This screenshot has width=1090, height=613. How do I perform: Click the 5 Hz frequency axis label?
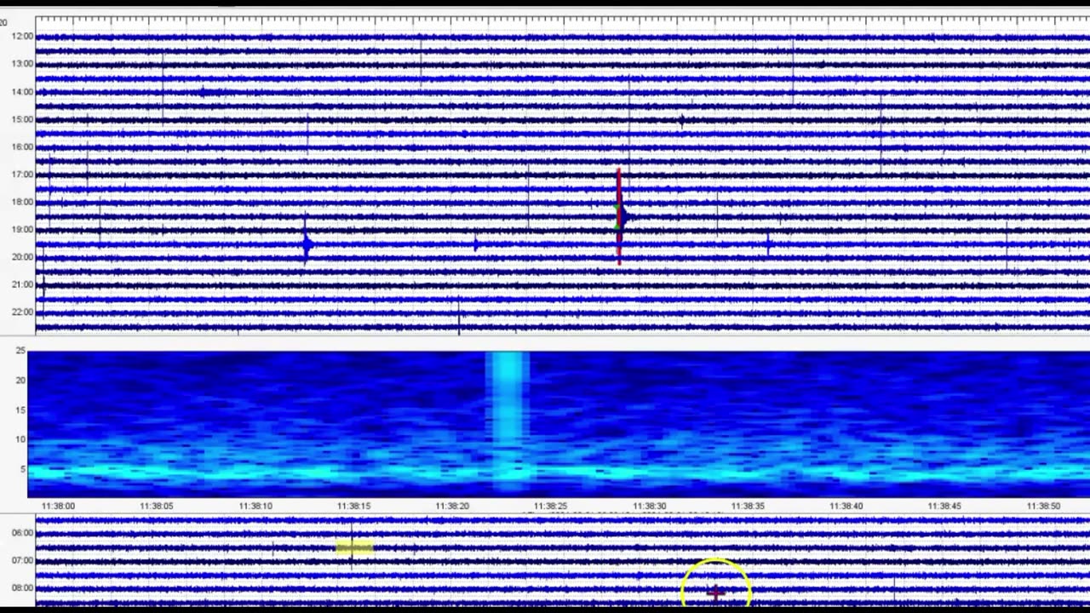[x=23, y=469]
